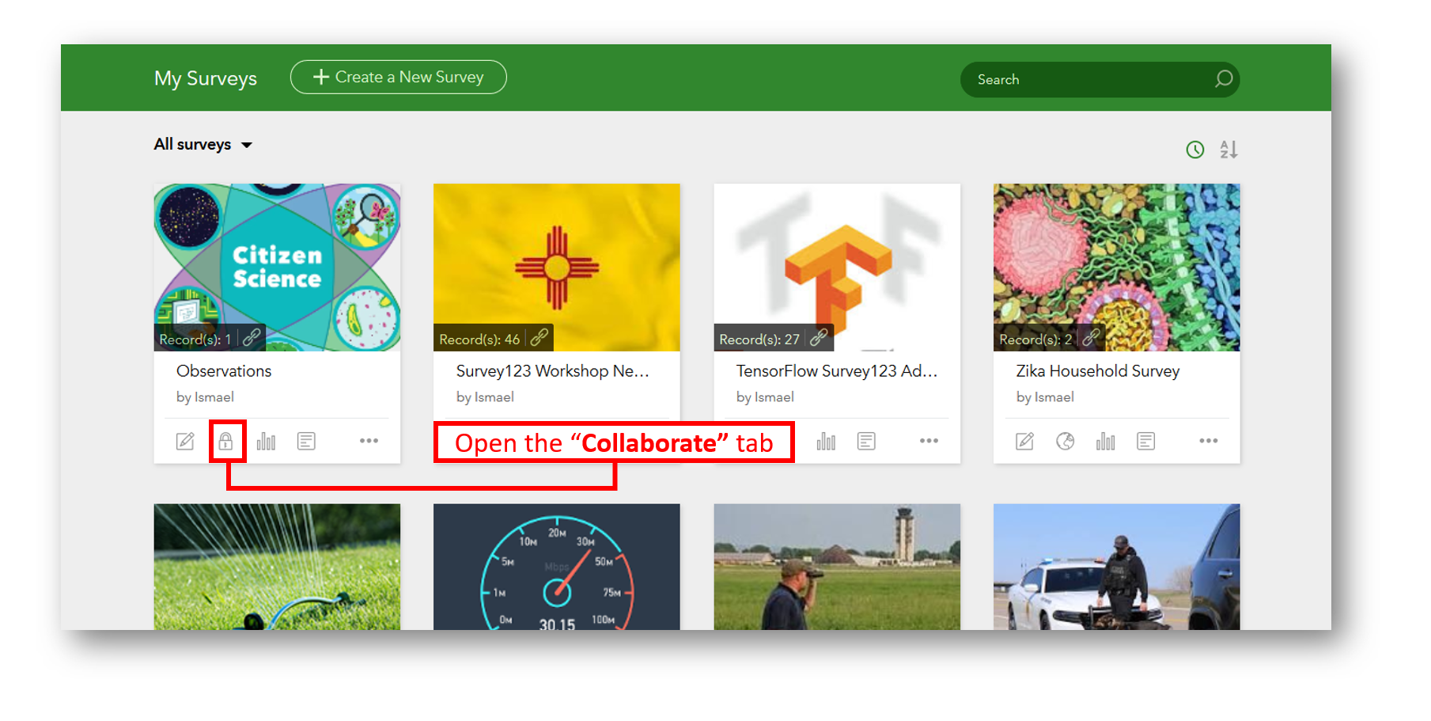
Task: Open Analyze for the TensorFlow Survey123 survey
Action: 826,441
